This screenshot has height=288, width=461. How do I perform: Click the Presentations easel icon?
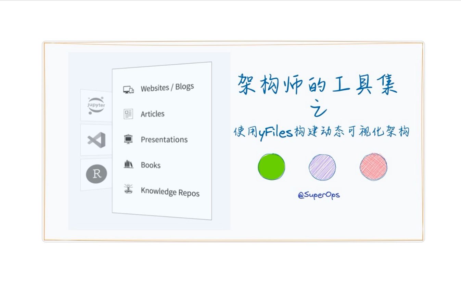point(128,140)
